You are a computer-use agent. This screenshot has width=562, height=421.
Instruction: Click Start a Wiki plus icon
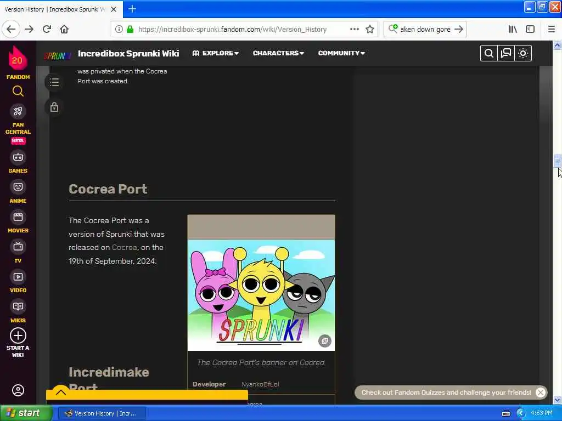pos(18,336)
